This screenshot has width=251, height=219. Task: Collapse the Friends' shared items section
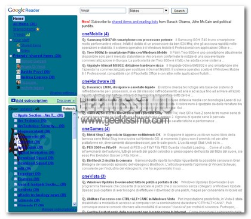11,56
